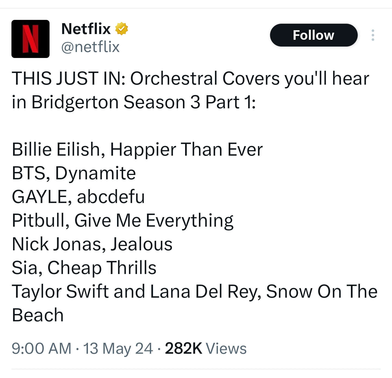Select the GAYLE, abcdefu line
The height and width of the screenshot is (378, 392).
78,197
